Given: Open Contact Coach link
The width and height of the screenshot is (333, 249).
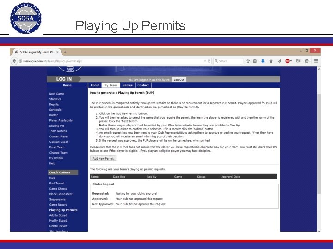Looking at the screenshot, I should point(59,142).
